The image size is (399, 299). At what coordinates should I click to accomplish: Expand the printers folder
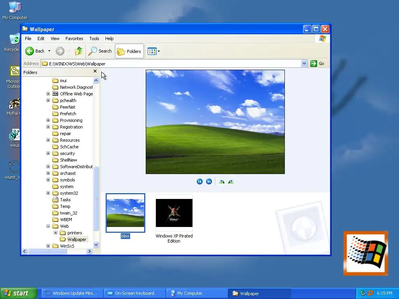click(55, 233)
